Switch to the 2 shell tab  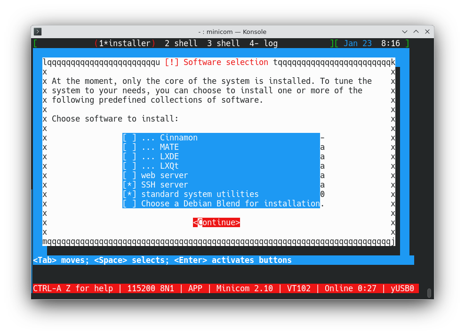[181, 43]
